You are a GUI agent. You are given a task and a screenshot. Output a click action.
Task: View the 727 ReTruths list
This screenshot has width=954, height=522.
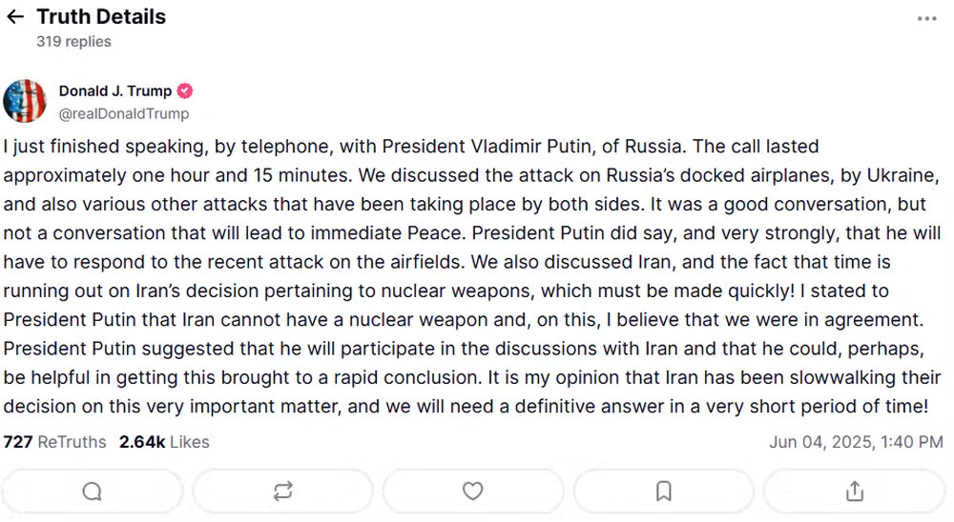pyautogui.click(x=54, y=442)
